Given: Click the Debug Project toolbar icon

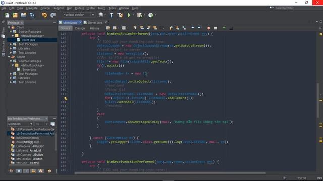Looking at the screenshot, I should pyautogui.click(x=140, y=15).
